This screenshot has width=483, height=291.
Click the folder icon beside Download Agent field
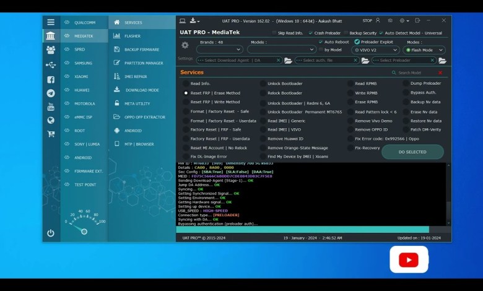click(x=288, y=60)
